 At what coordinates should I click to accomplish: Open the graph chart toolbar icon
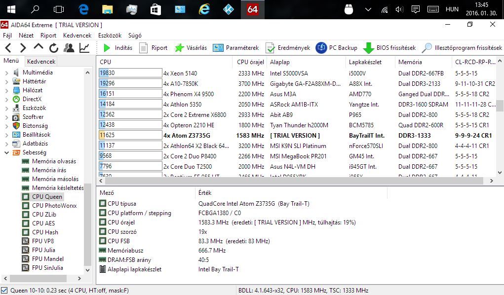click(84, 48)
